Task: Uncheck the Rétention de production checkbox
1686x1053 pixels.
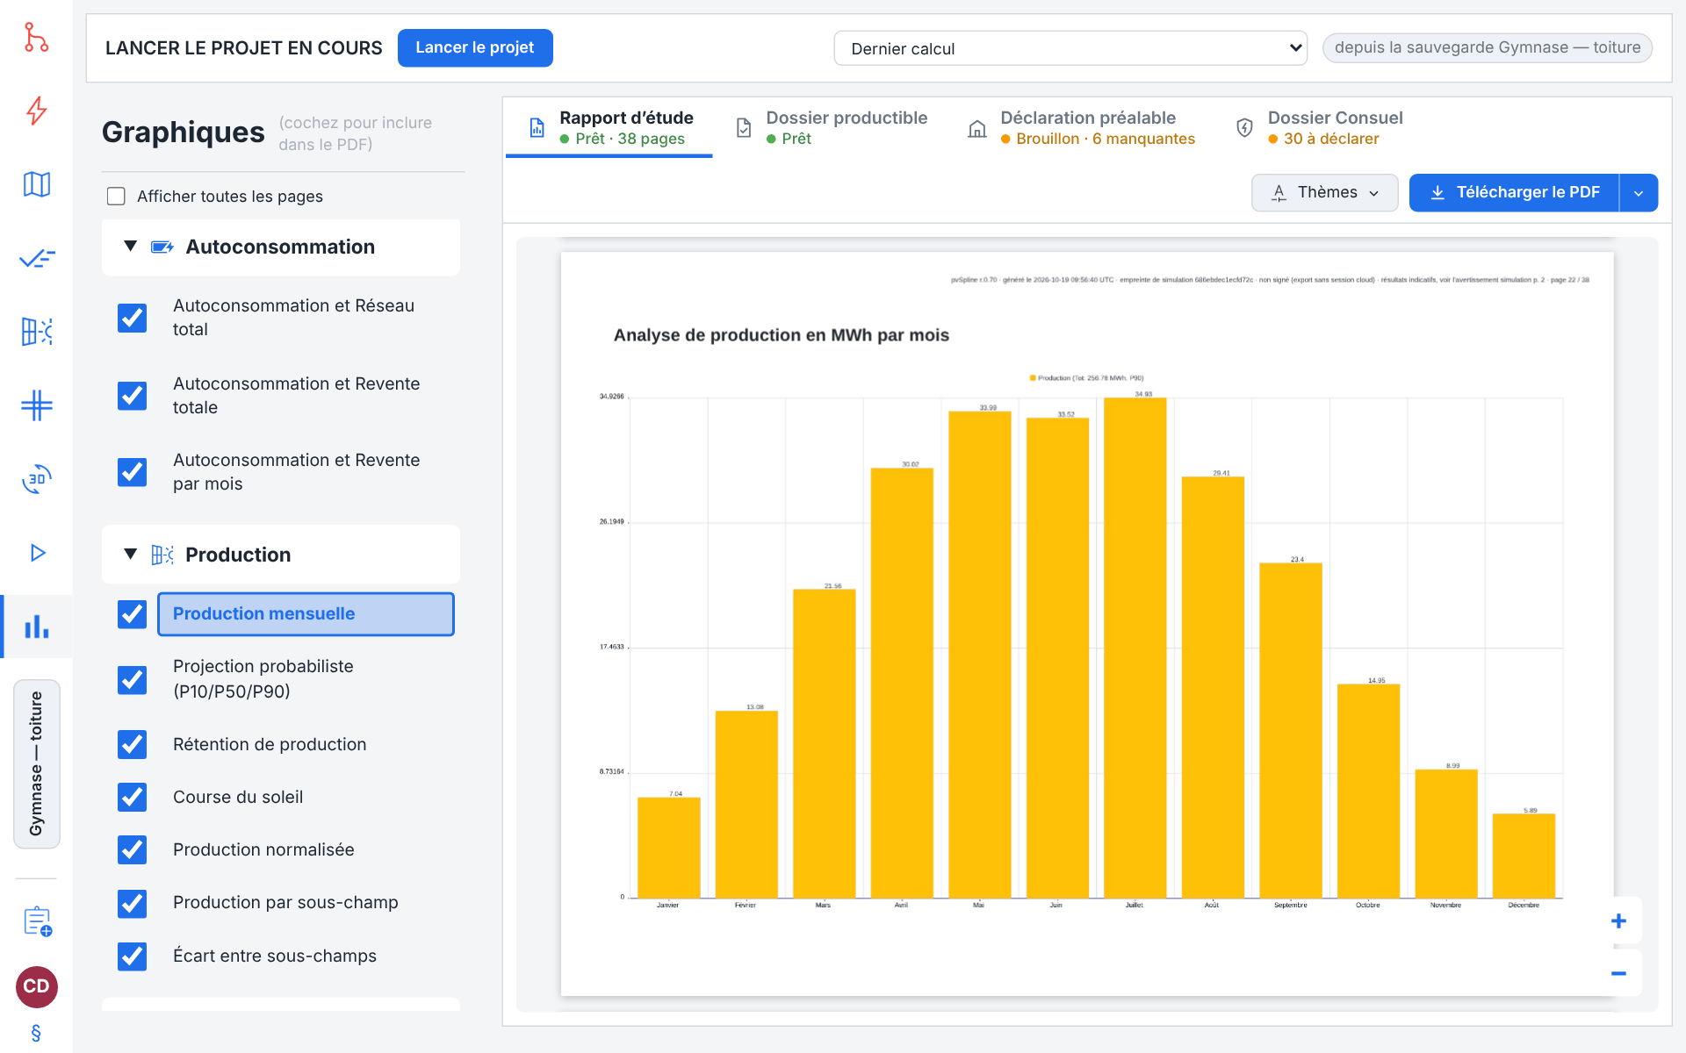Action: [x=133, y=744]
